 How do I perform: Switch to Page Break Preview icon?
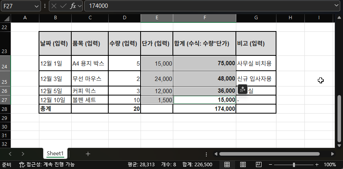(x=259, y=164)
